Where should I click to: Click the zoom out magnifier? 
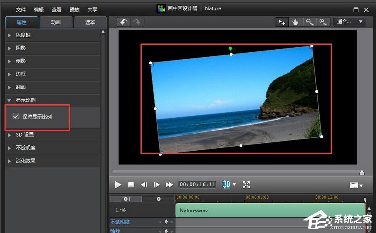(309, 22)
